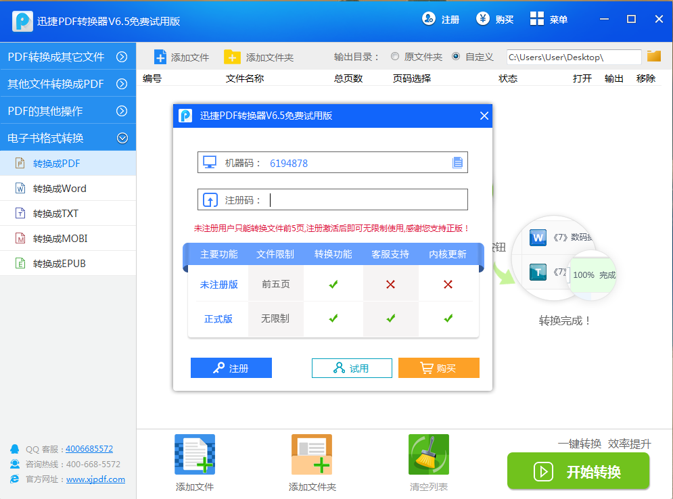Click the 编号 column header
Screen dimensions: 673x499
click(152, 78)
